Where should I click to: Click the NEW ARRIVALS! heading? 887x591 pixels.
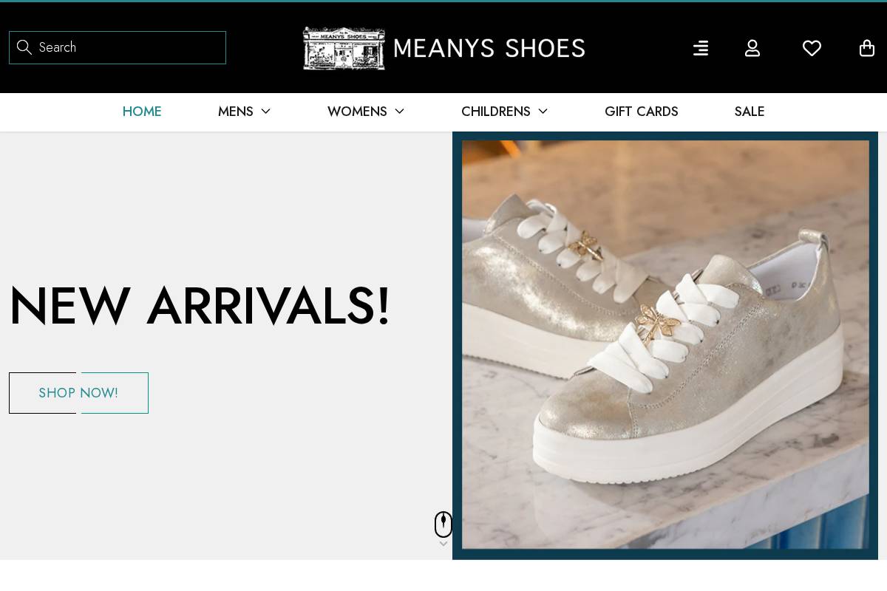click(200, 304)
